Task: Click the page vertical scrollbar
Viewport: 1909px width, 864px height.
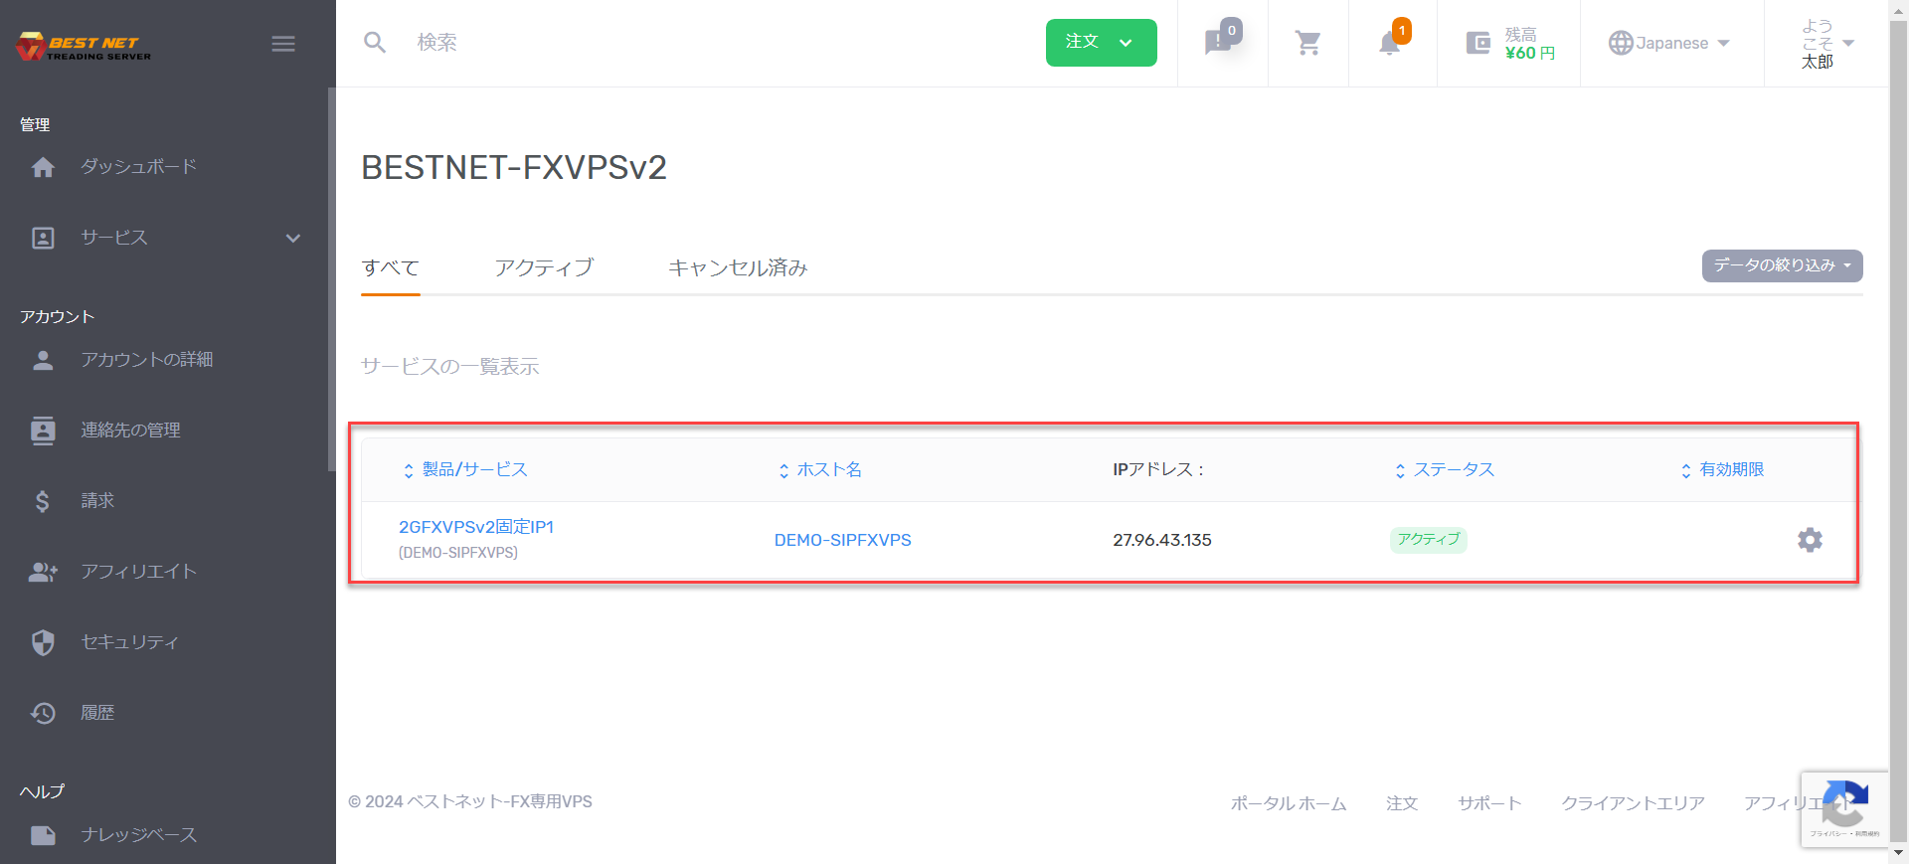Action: pos(1899,432)
